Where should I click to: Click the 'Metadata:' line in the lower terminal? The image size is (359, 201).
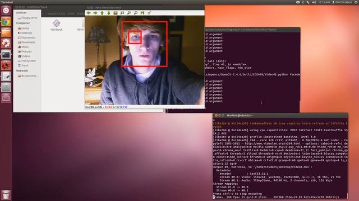(x=224, y=170)
